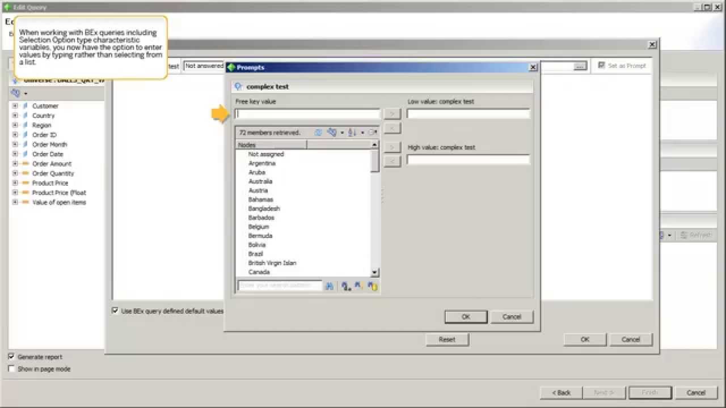Click the High value: complex test field

(x=468, y=160)
